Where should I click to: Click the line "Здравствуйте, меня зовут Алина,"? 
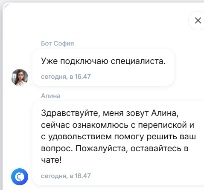click(110, 113)
